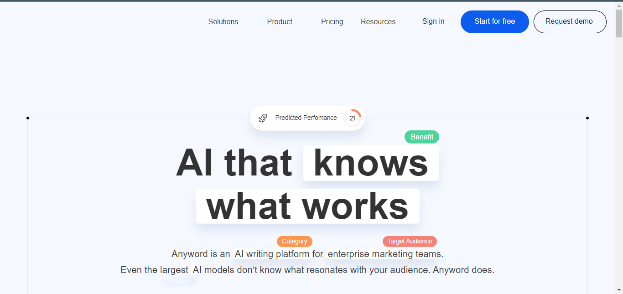Click the highlighted "what works" headline text
The width and height of the screenshot is (623, 294).
pos(307,206)
